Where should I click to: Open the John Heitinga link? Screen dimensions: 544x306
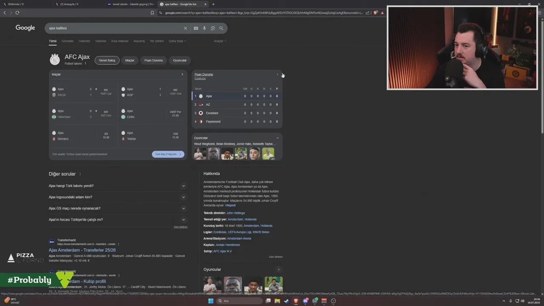(x=235, y=213)
